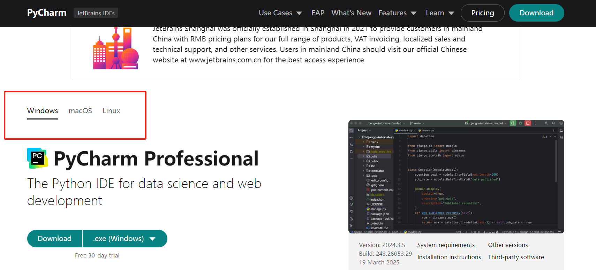
Task: Click the editor vertical scrollbar in the IDE screenshot
Action: click(556, 161)
